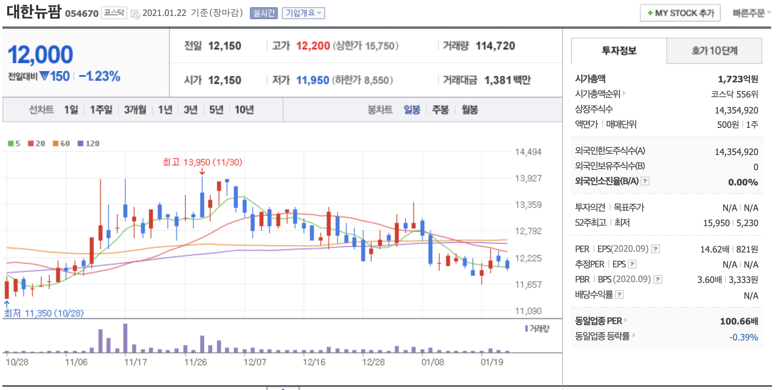Click the 저가 value 11,950

[312, 80]
